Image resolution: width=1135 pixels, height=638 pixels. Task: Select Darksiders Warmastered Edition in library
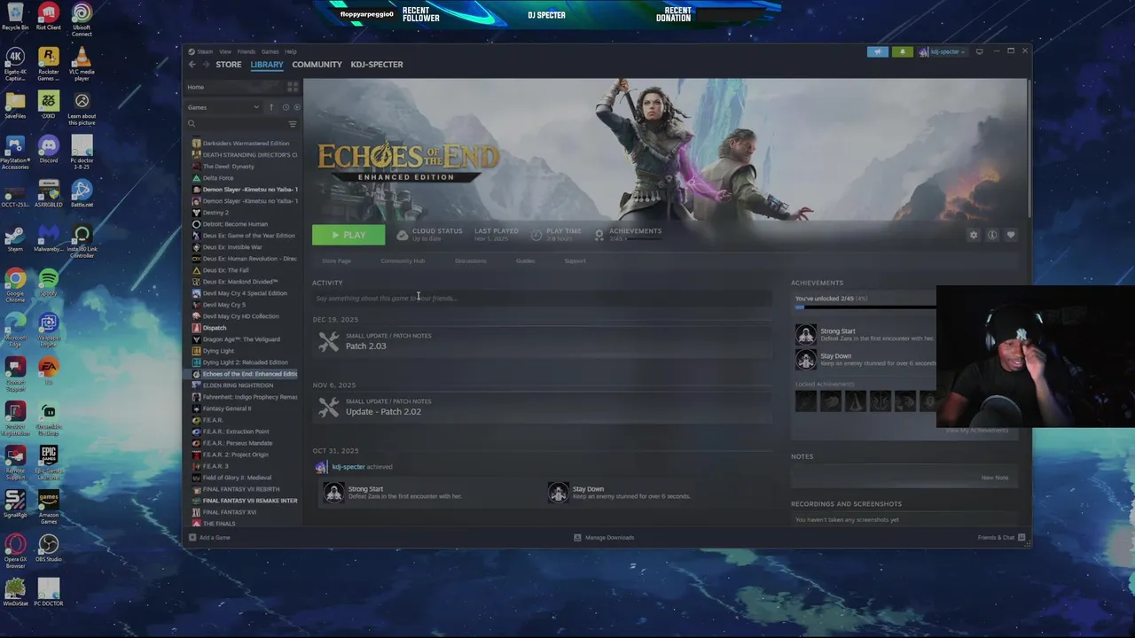tap(246, 143)
